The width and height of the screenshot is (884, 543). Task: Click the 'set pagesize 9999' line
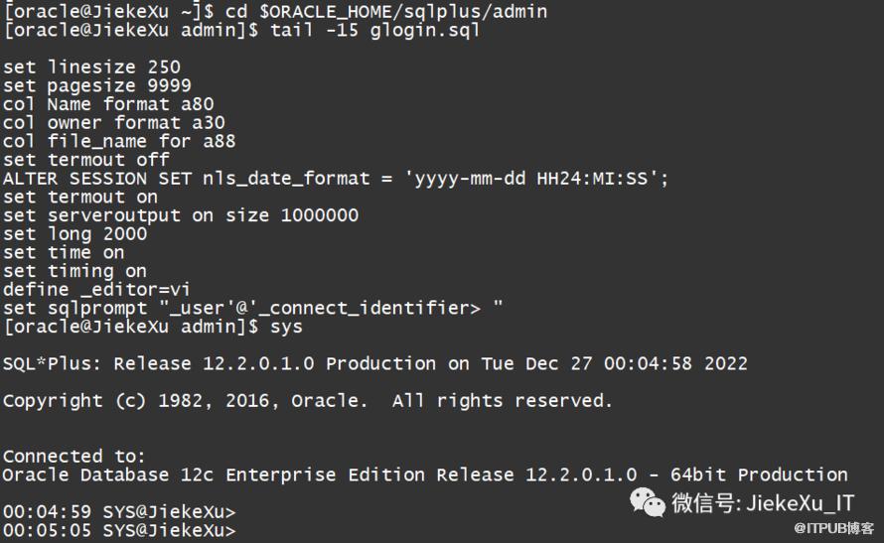tap(97, 85)
